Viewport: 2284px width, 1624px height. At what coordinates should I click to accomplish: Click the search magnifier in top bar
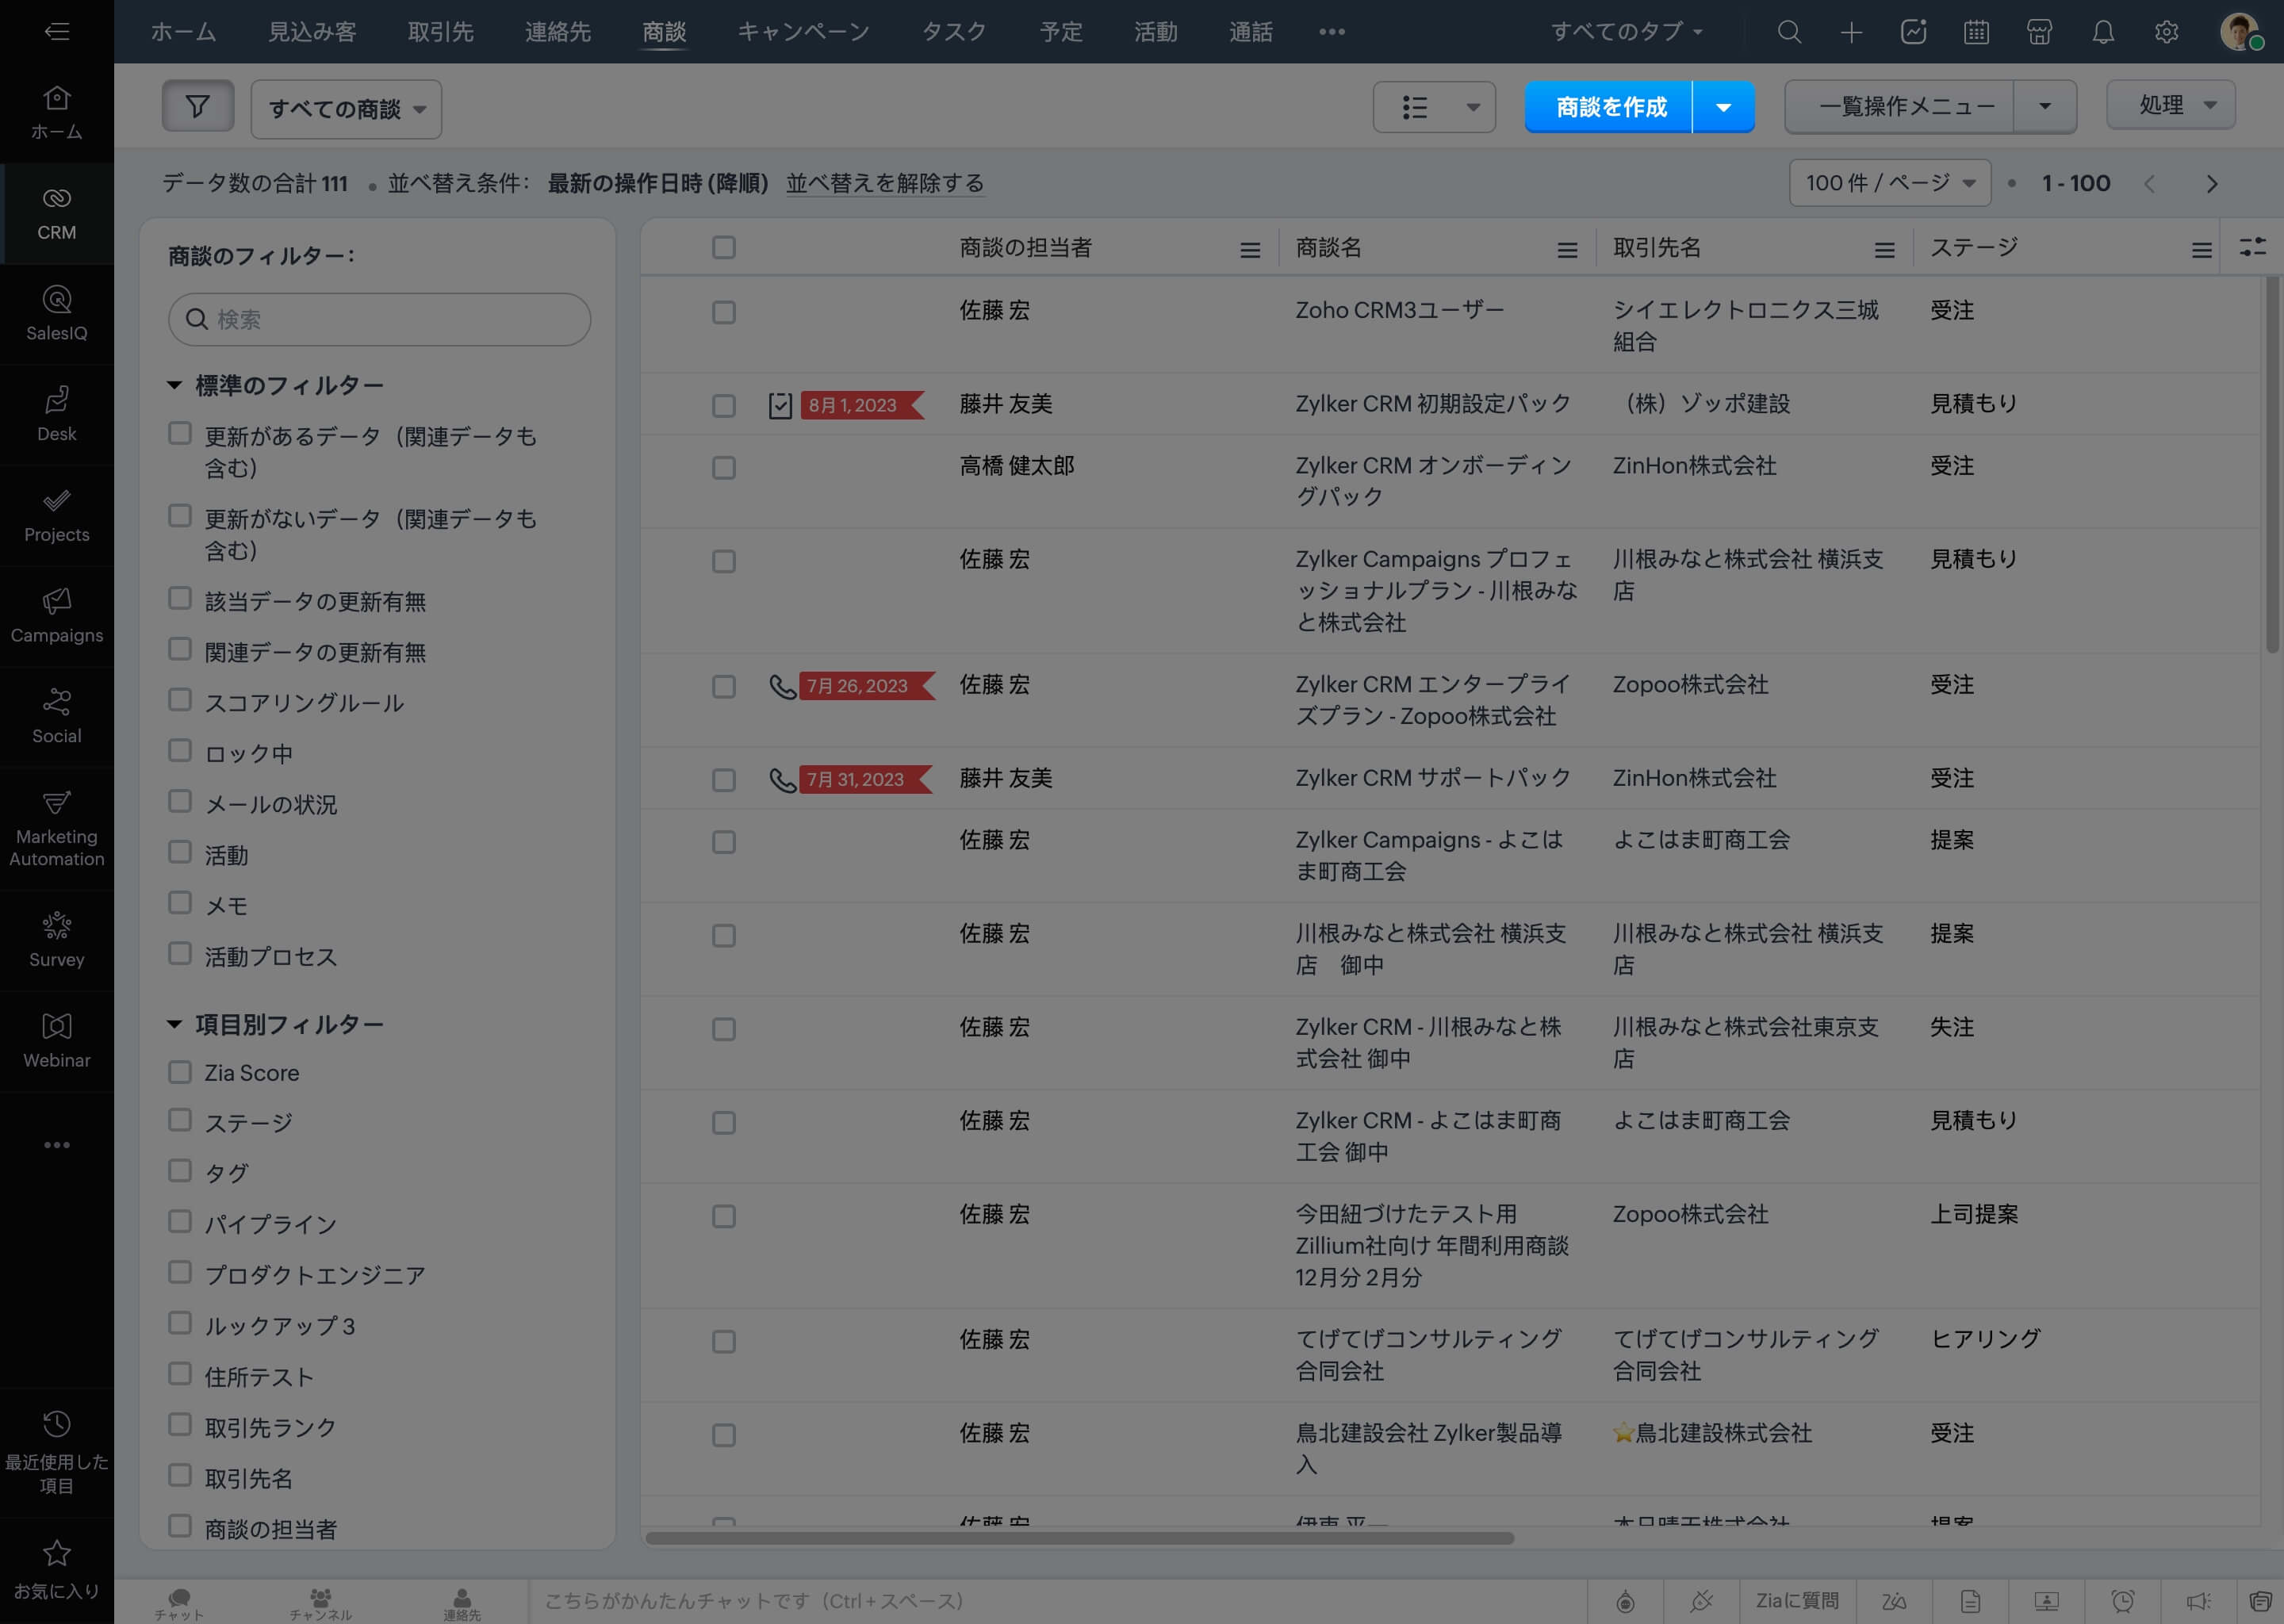[1789, 32]
